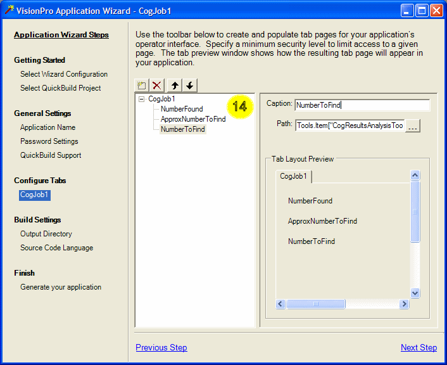Click the Path text field

coord(349,125)
